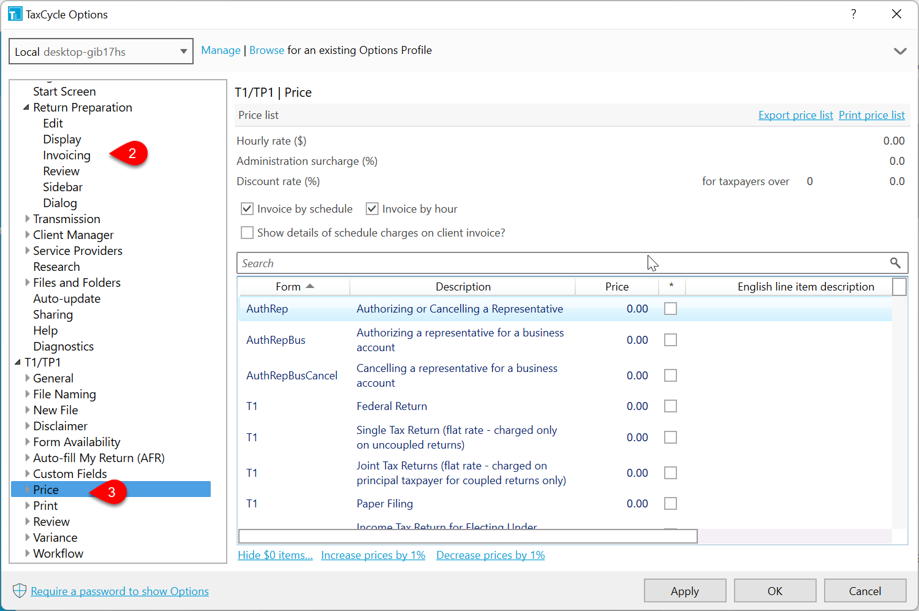Sort by the Price column header

[x=617, y=287]
